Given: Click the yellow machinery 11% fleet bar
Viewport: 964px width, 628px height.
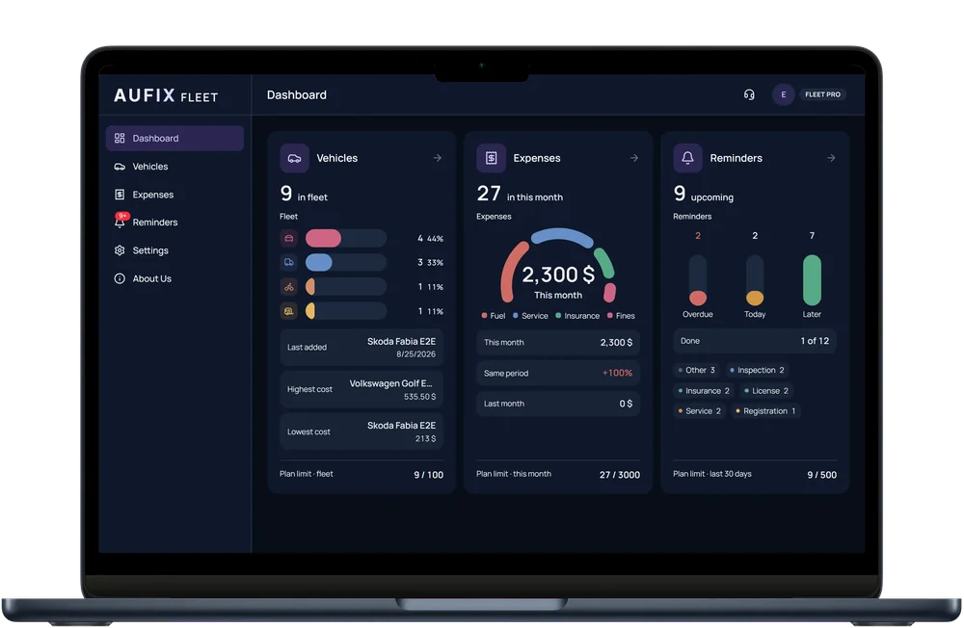Looking at the screenshot, I should coord(345,311).
